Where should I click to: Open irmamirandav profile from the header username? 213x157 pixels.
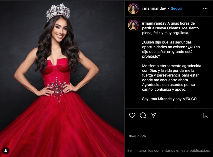(x=154, y=8)
